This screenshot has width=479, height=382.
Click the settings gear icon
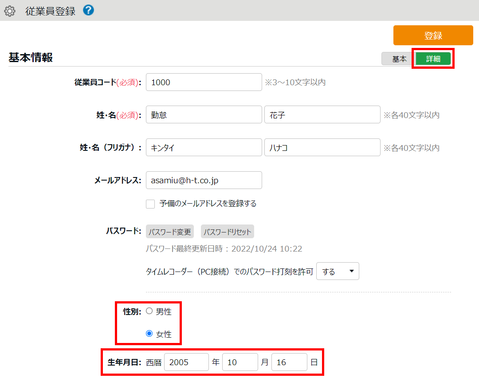tap(10, 11)
